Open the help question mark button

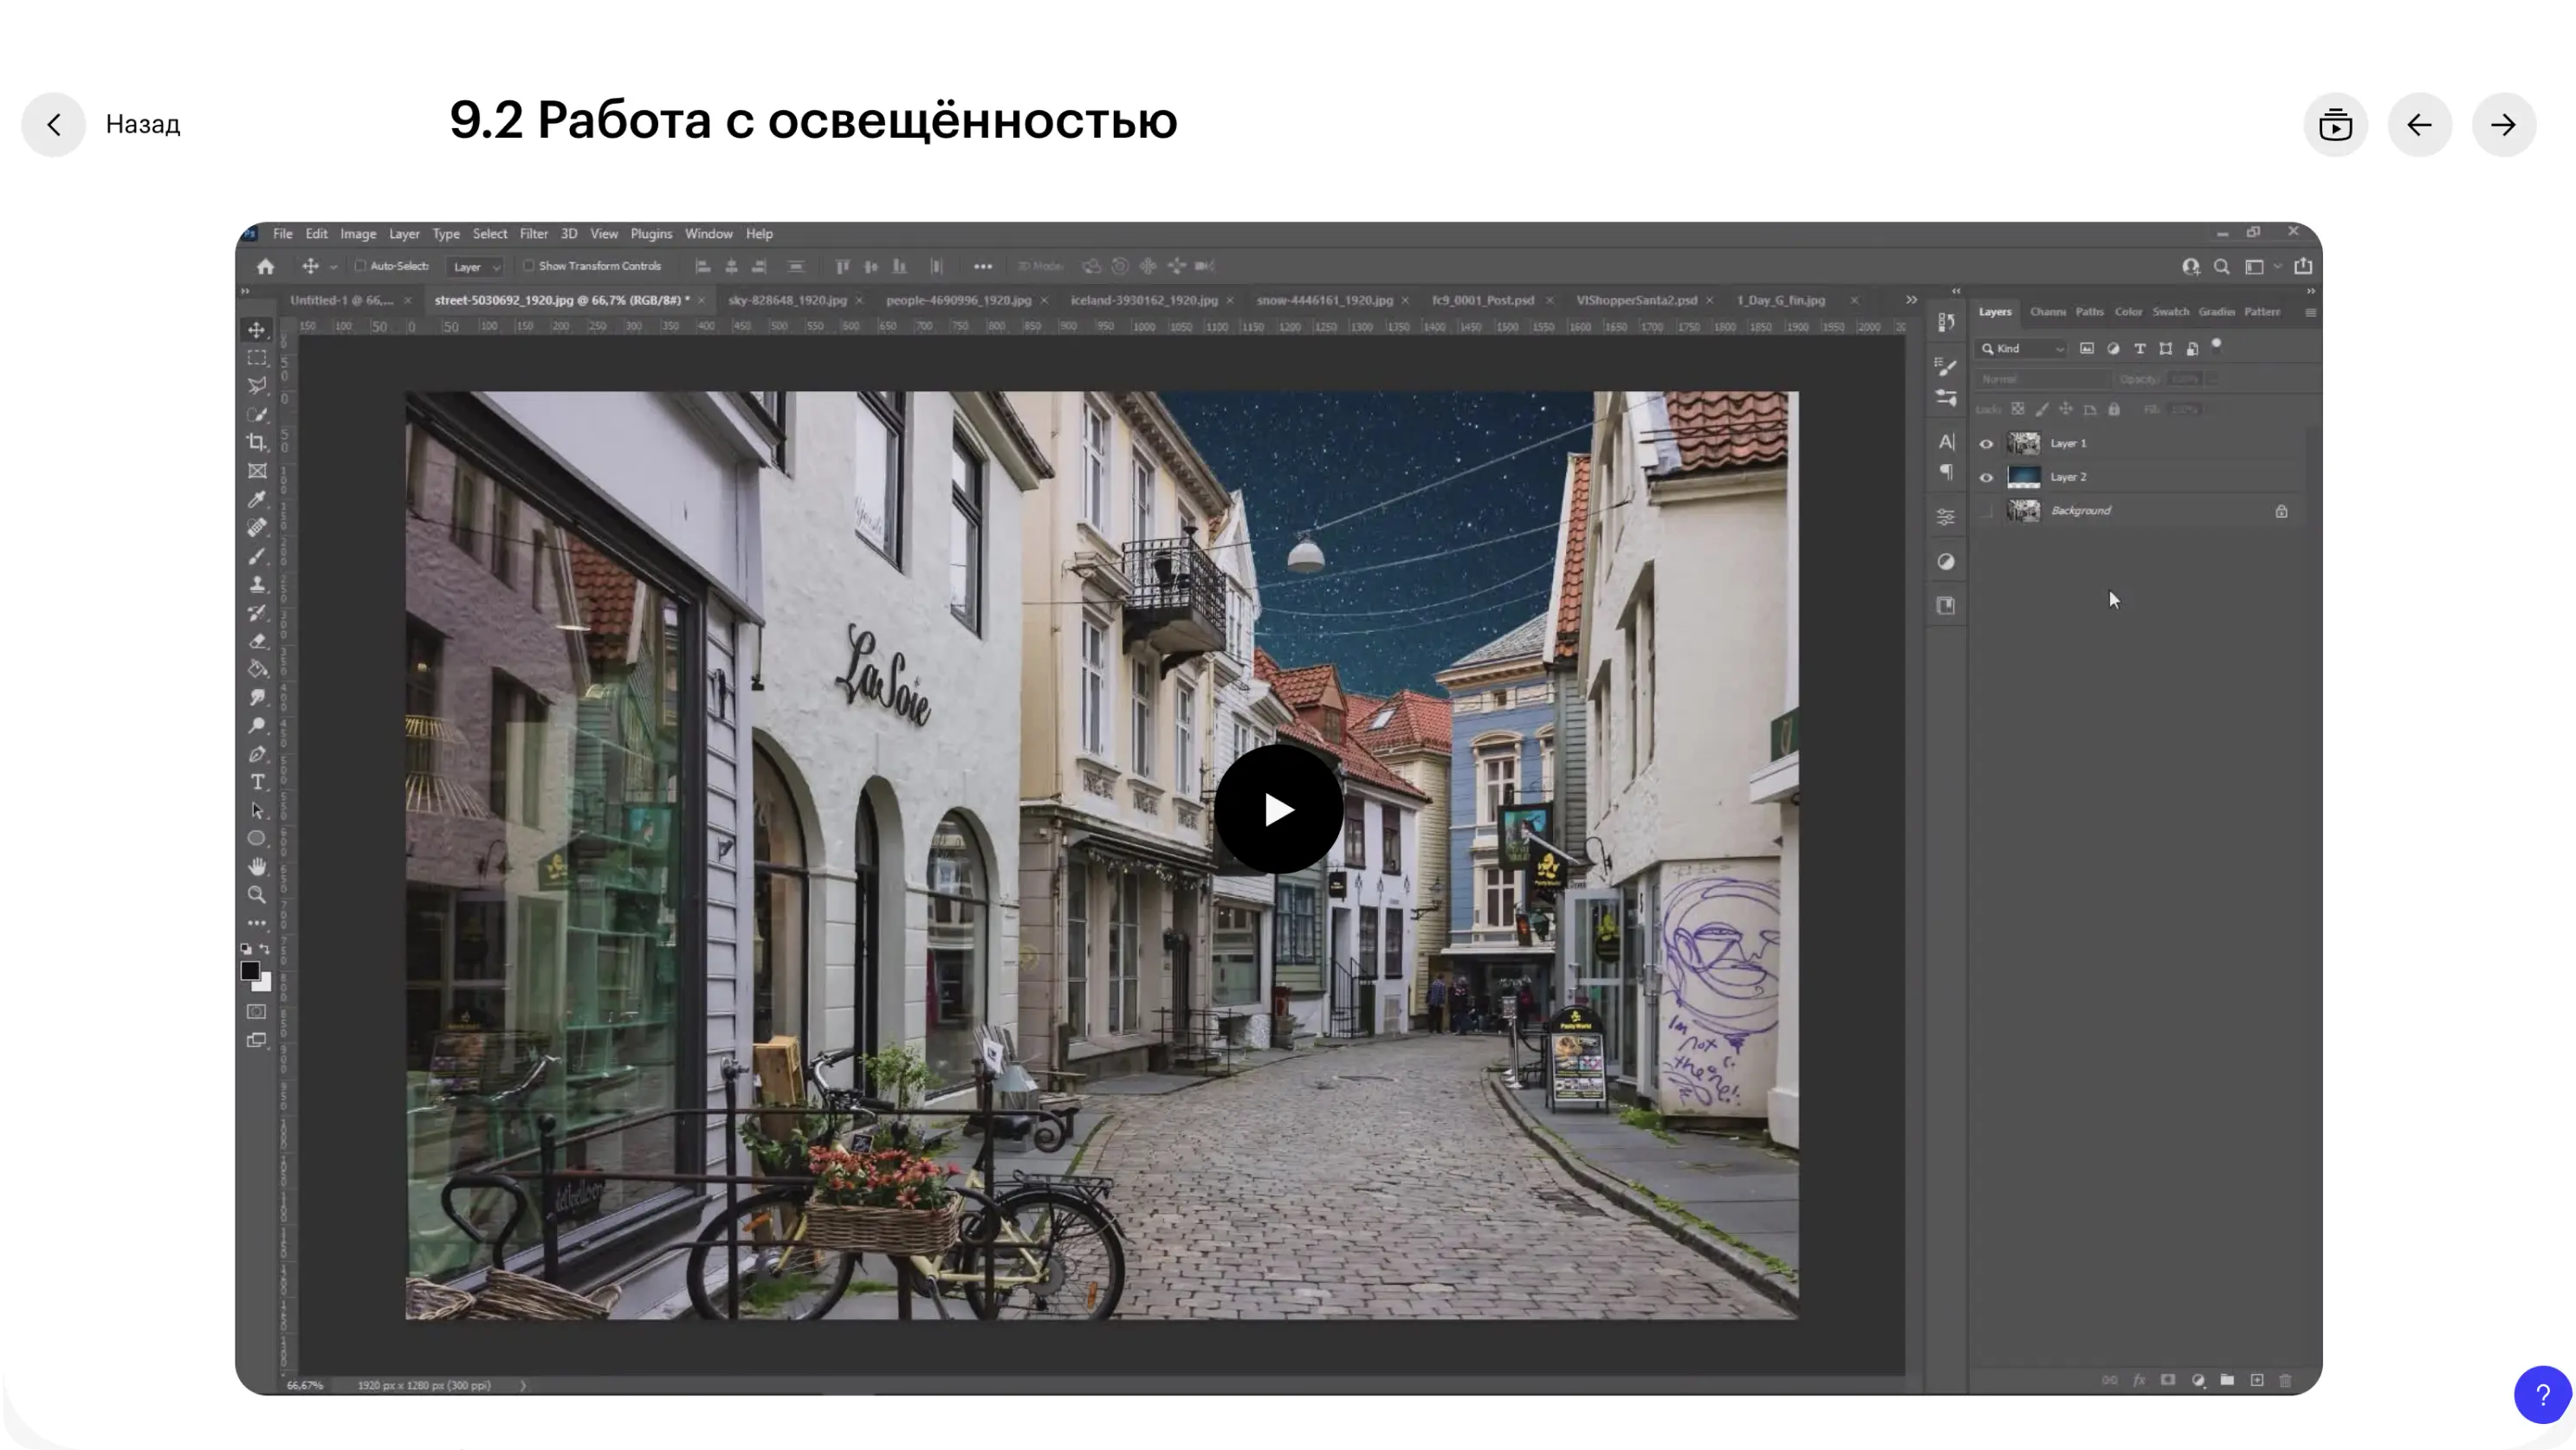click(x=2542, y=1394)
